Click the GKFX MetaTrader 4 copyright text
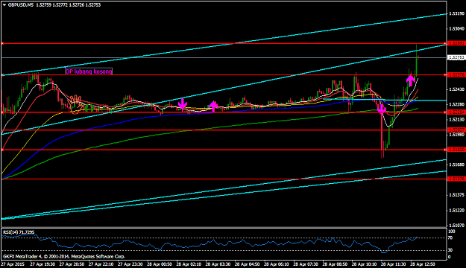This screenshot has height=268, width=466. tap(64, 256)
